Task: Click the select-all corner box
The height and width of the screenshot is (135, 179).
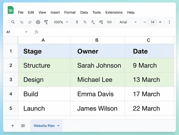Action: tap(10, 40)
